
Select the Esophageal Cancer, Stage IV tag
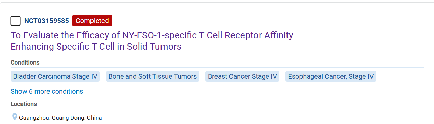click(331, 76)
